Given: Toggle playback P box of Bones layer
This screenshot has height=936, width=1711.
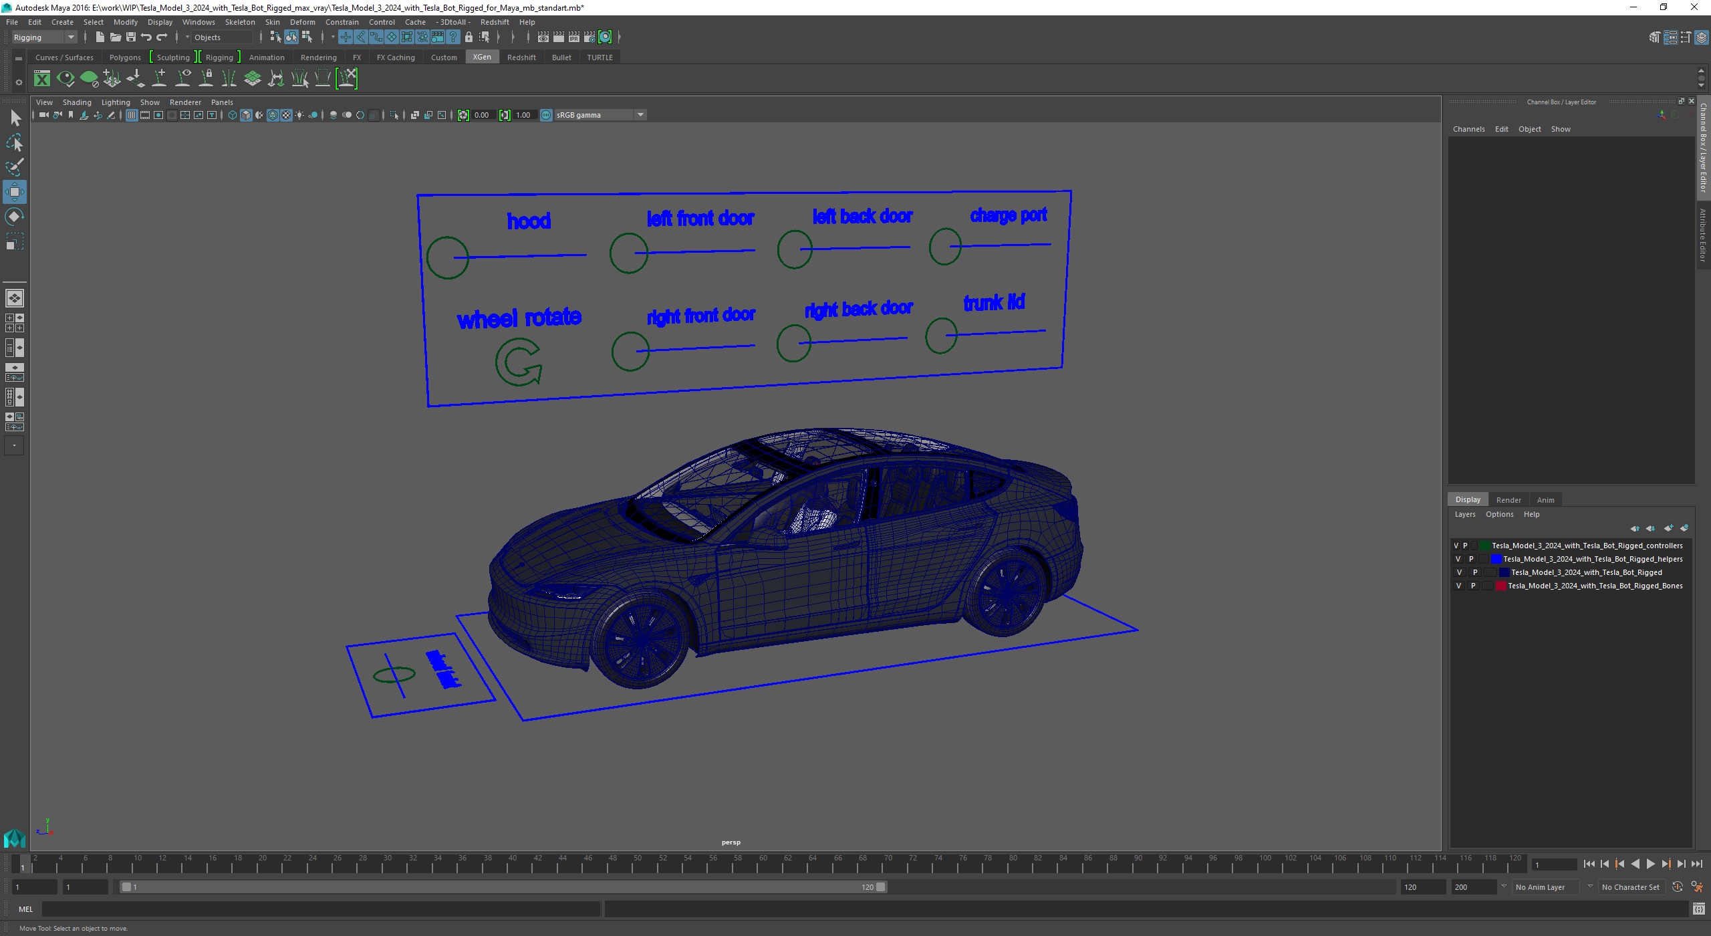Looking at the screenshot, I should (x=1473, y=586).
